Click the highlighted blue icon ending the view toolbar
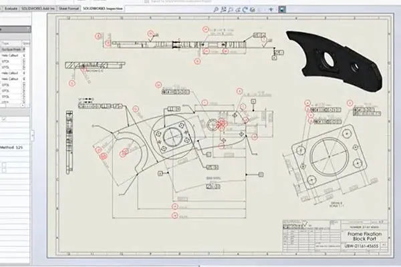The width and height of the screenshot is (401, 267). coord(282,10)
